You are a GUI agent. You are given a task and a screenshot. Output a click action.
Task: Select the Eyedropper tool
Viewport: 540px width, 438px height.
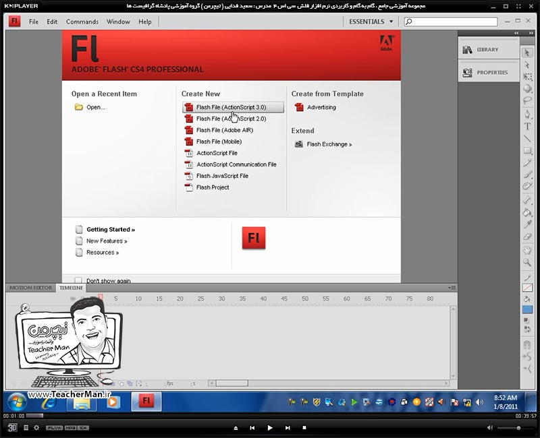[x=527, y=224]
